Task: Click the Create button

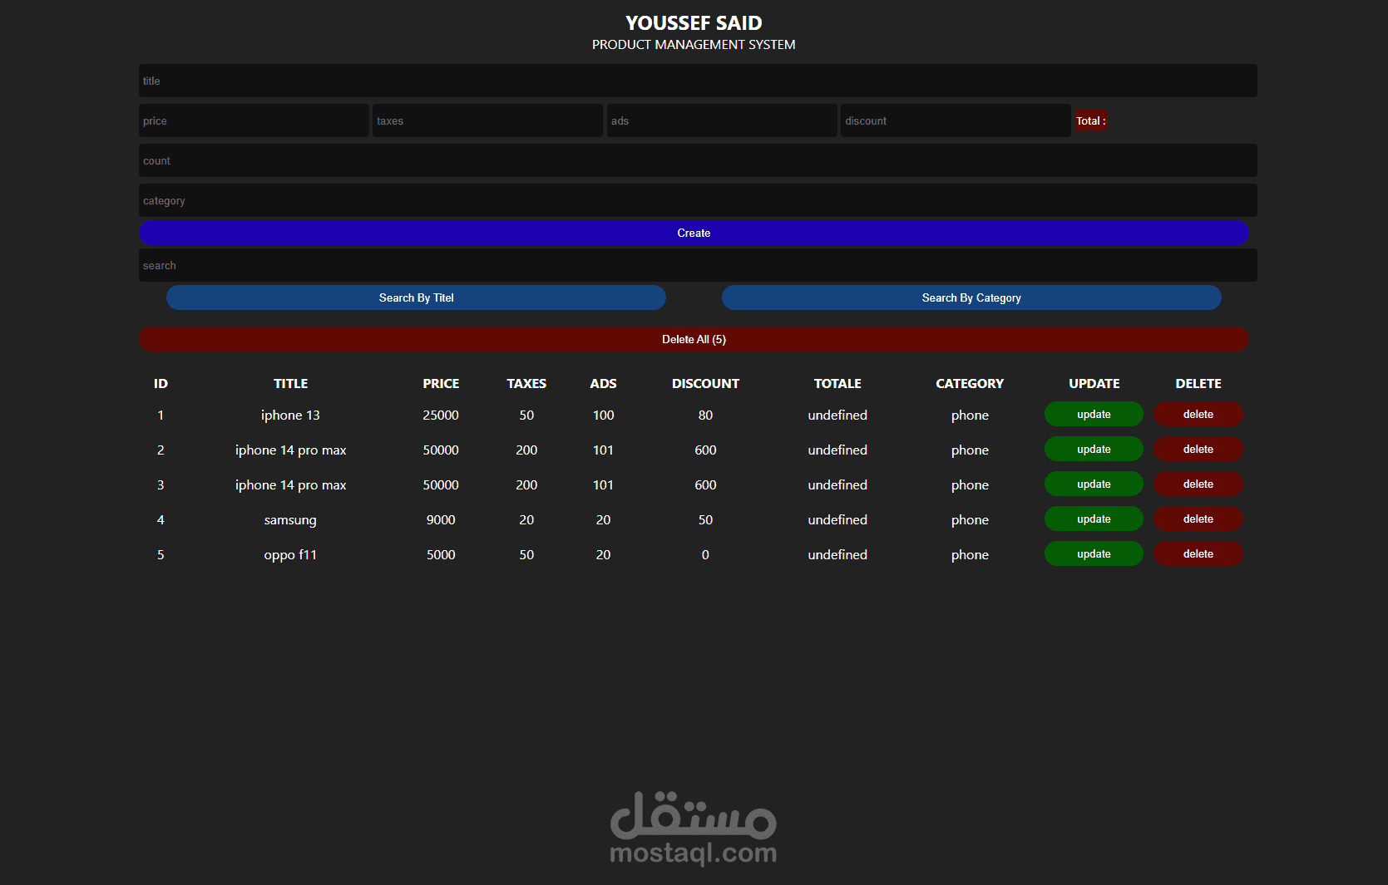Action: tap(694, 233)
